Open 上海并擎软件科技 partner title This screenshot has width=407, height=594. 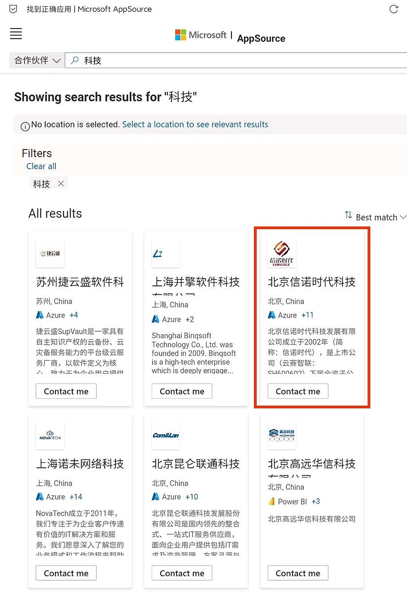tap(195, 282)
